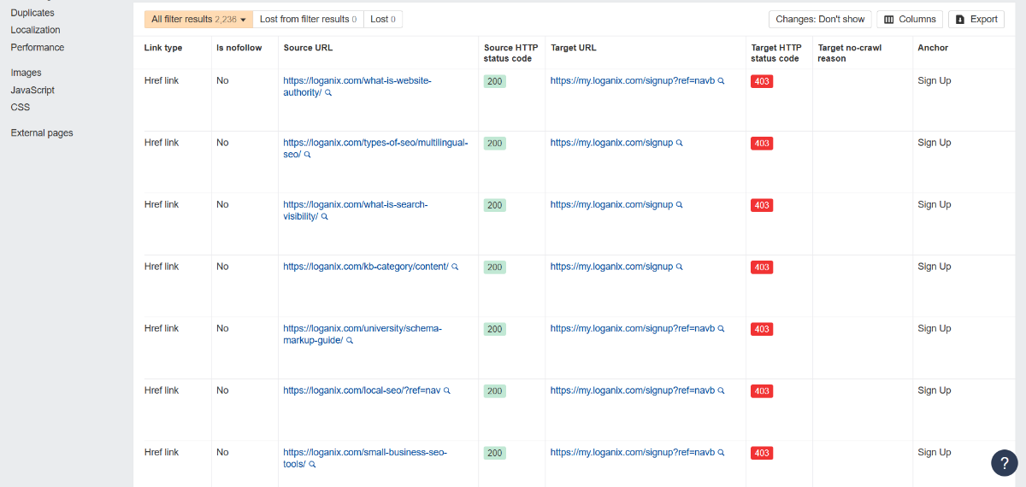Inspect the what-is-search-visibility source URL magnifier icon
Viewport: 1026px width, 487px height.
[324, 217]
